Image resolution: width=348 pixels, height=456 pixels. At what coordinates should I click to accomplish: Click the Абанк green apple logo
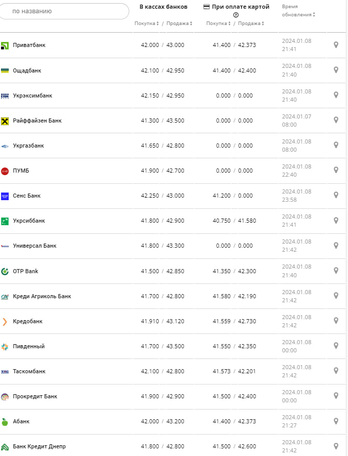point(5,421)
